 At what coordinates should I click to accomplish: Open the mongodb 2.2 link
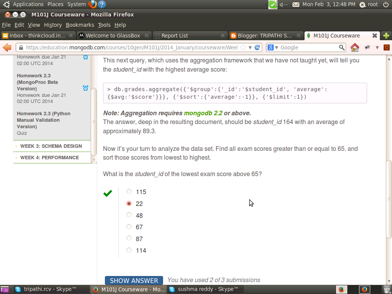coord(203,113)
